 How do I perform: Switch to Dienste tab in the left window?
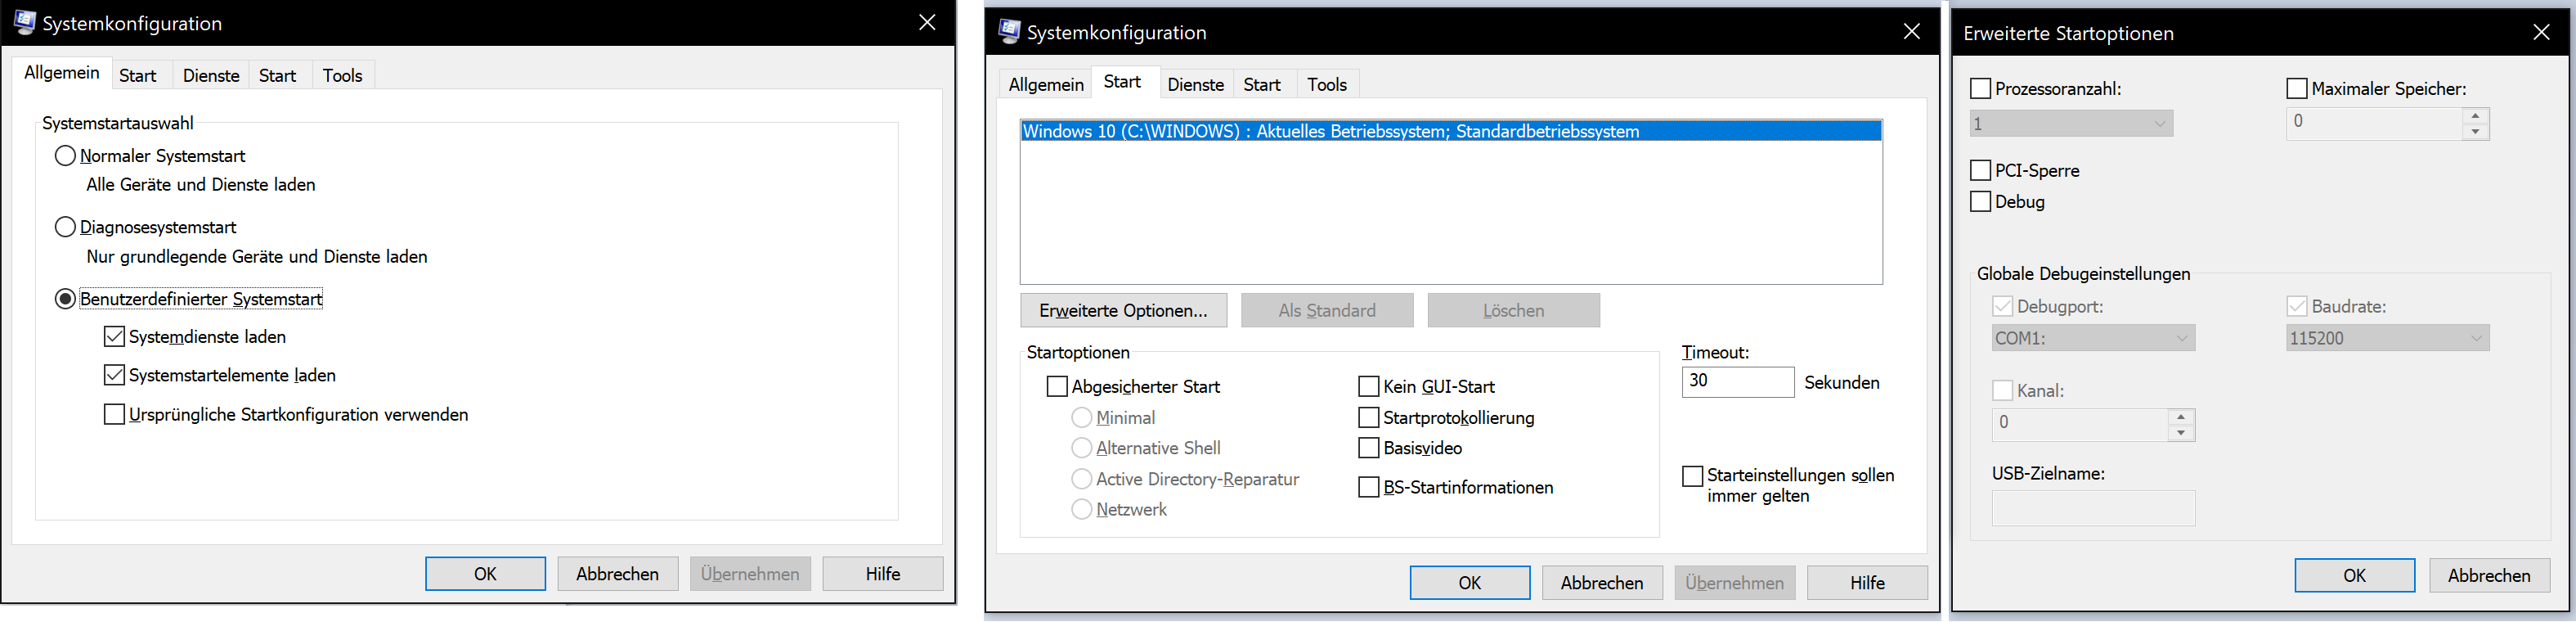(x=211, y=76)
